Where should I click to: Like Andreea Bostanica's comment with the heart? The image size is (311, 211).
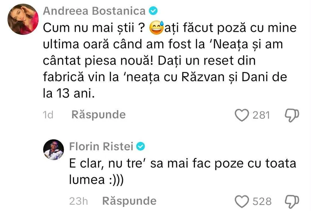click(x=242, y=115)
